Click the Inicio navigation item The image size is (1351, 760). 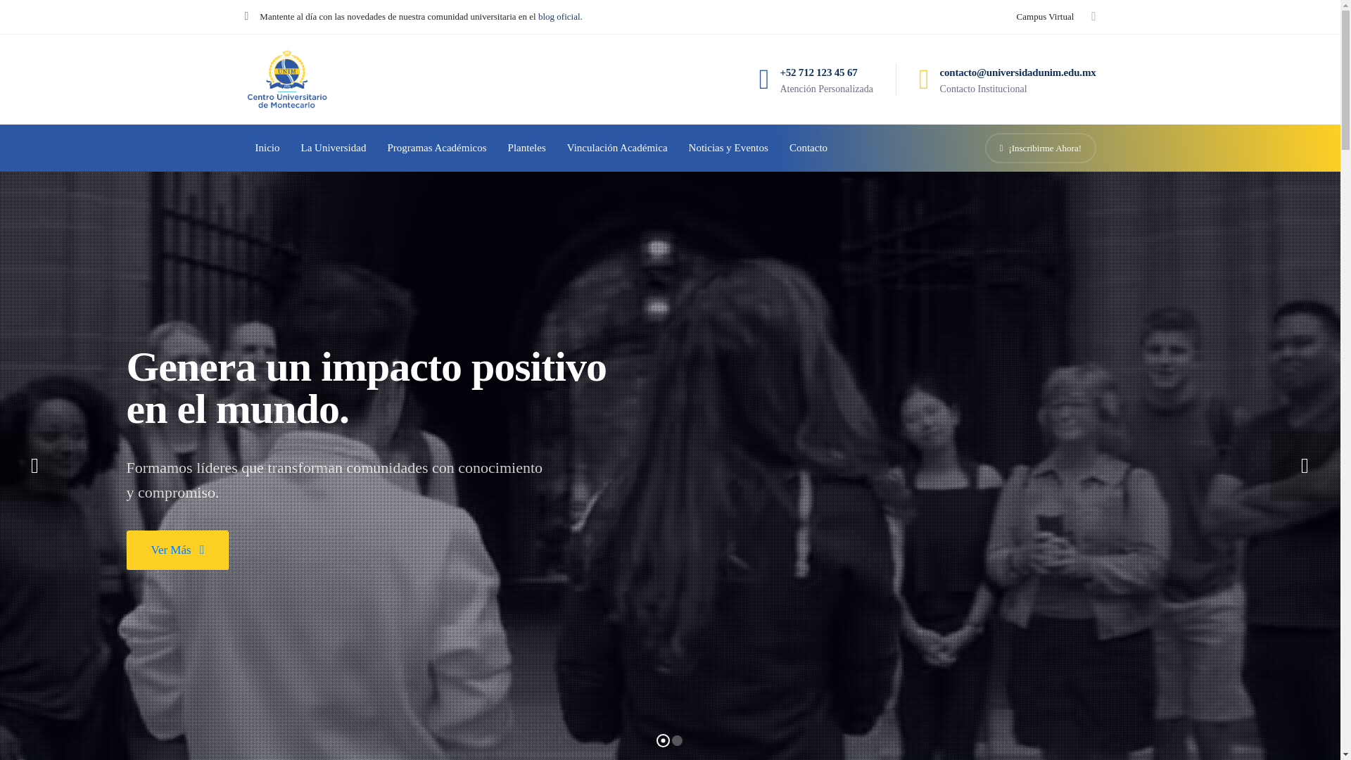point(267,148)
